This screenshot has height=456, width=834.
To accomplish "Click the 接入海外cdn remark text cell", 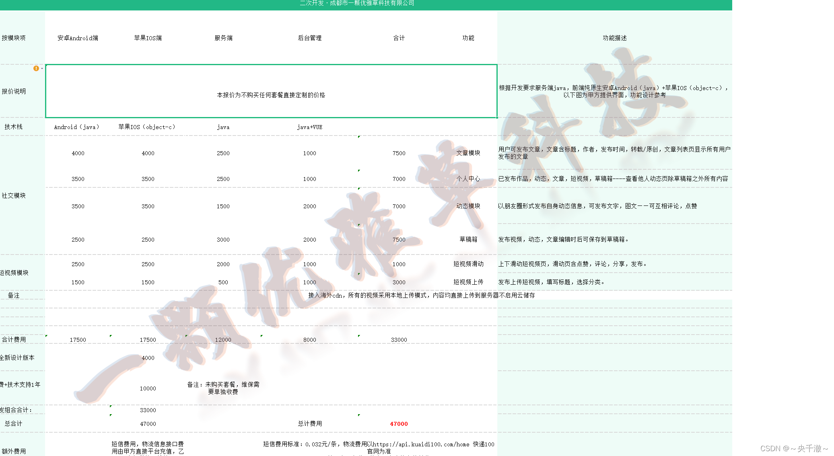I will tap(421, 295).
